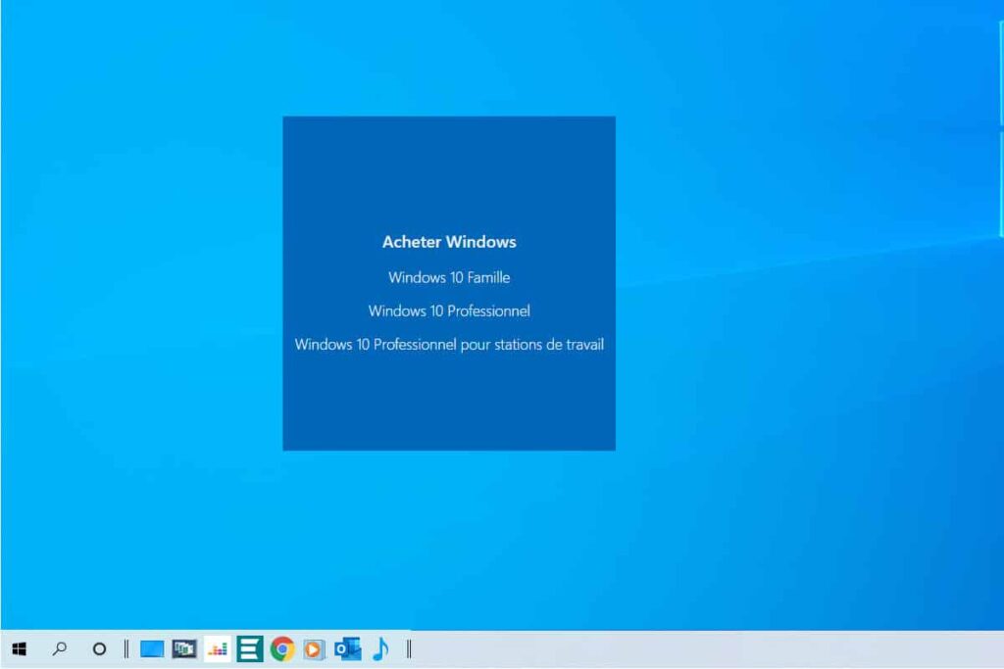Choose Windows 10 Professionnel edition

click(449, 311)
